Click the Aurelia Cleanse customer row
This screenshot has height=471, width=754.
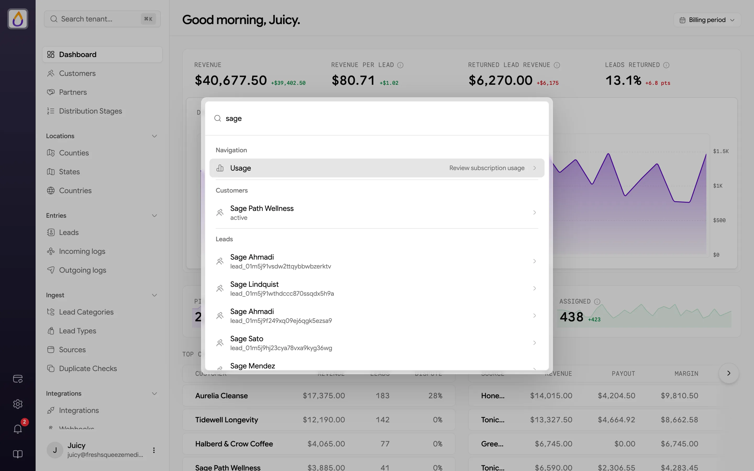[x=319, y=396]
